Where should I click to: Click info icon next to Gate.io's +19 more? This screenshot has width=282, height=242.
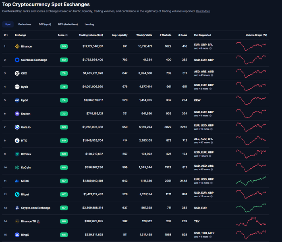coord(211,129)
